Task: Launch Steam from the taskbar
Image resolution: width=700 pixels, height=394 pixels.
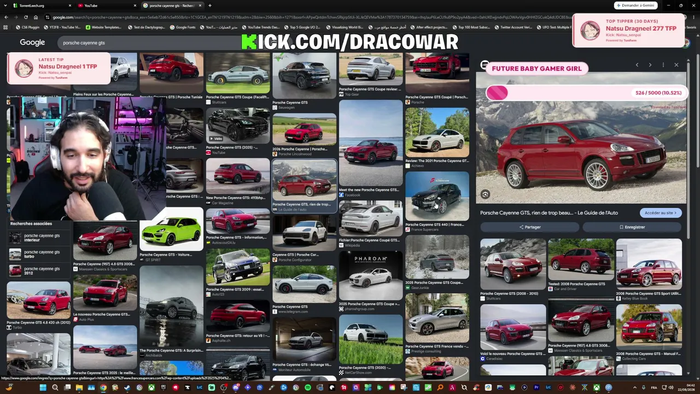Action: [x=127, y=387]
